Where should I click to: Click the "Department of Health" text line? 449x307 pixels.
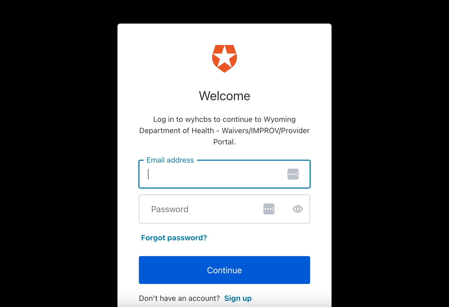224,130
